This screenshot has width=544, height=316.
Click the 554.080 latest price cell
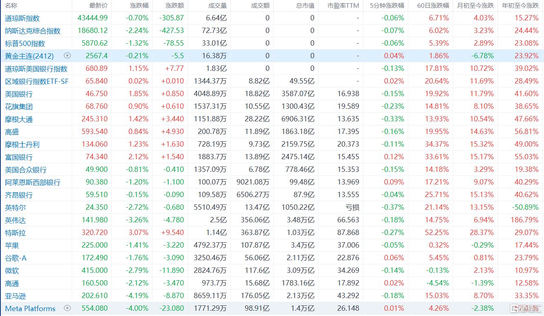coord(95,308)
